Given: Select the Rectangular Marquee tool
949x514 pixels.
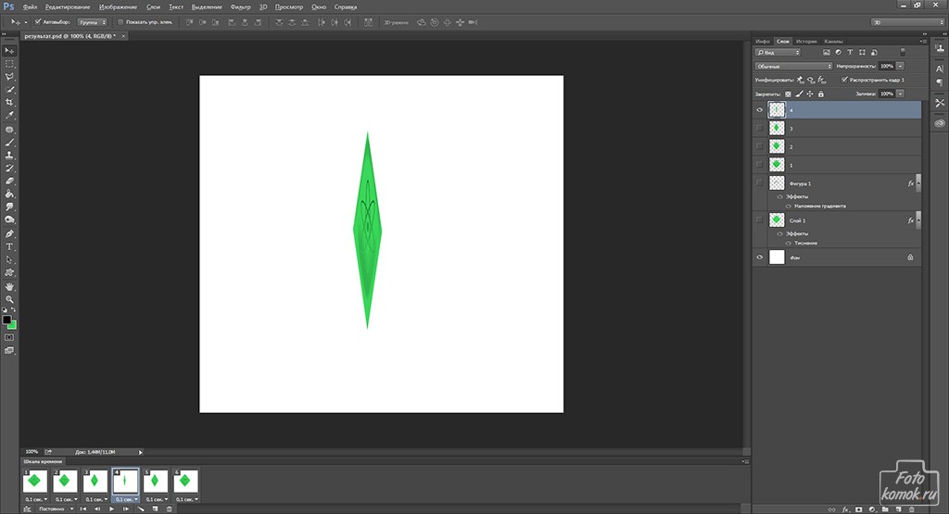Looking at the screenshot, I should coord(9,64).
